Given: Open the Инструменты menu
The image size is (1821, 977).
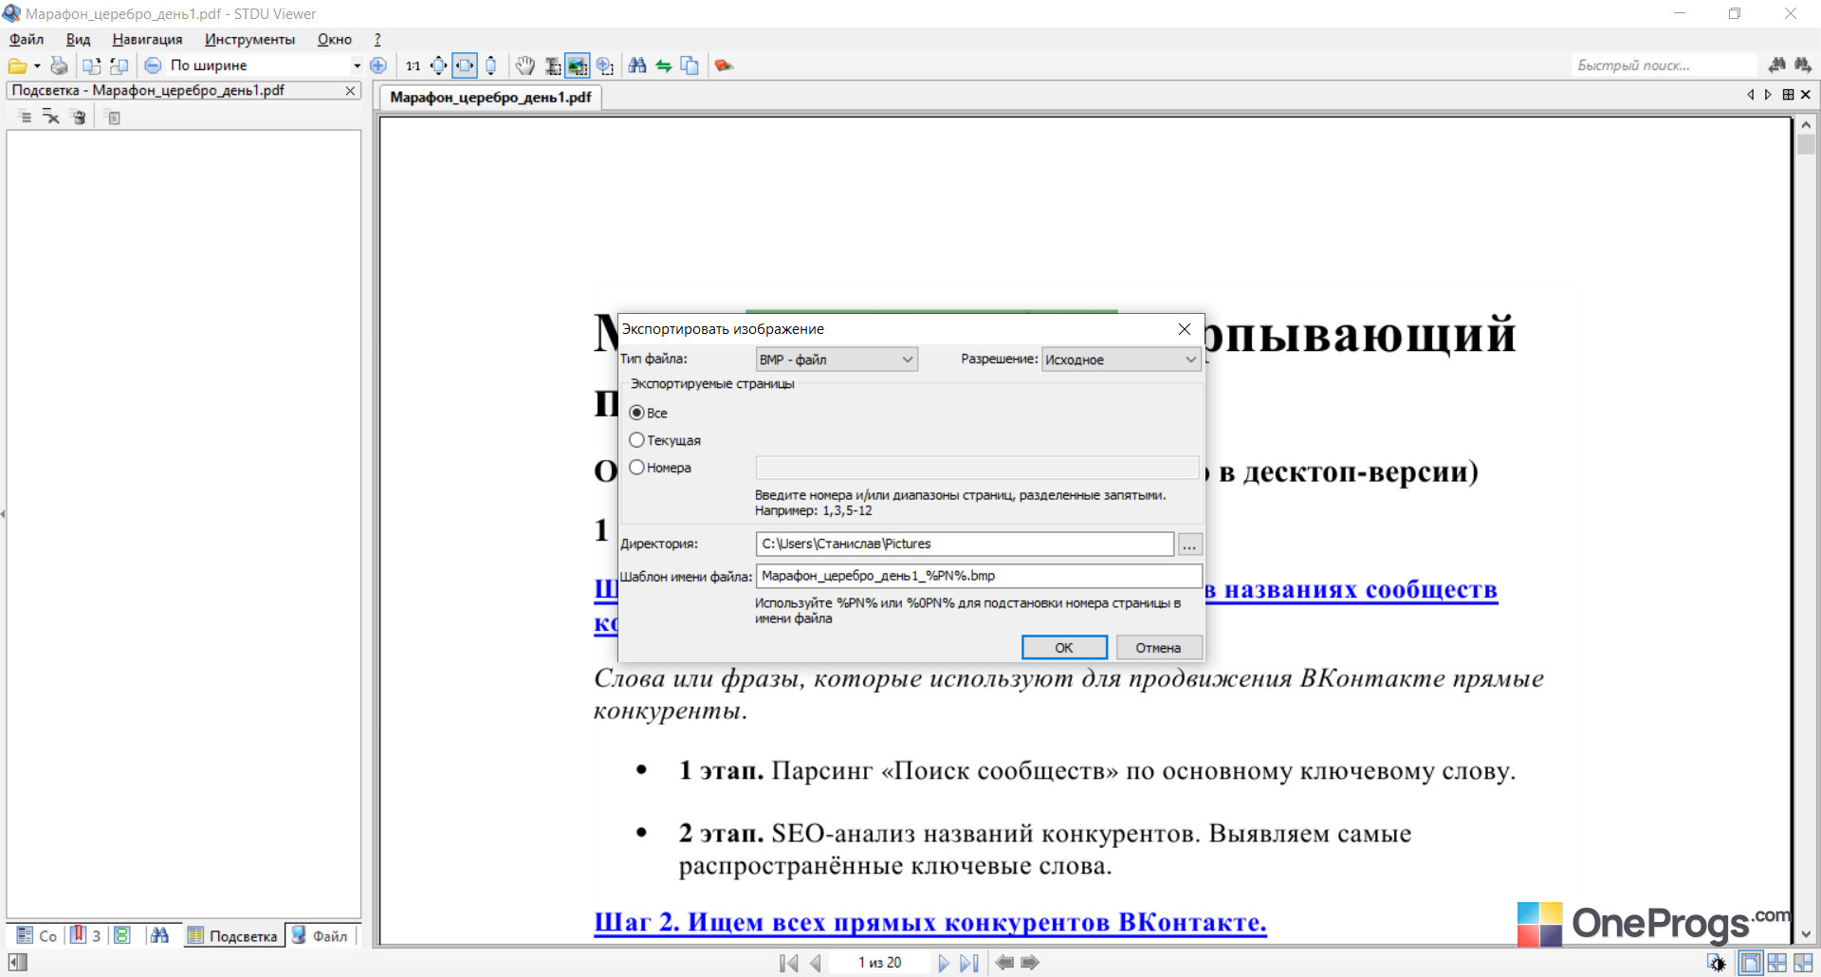Looking at the screenshot, I should coord(249,39).
